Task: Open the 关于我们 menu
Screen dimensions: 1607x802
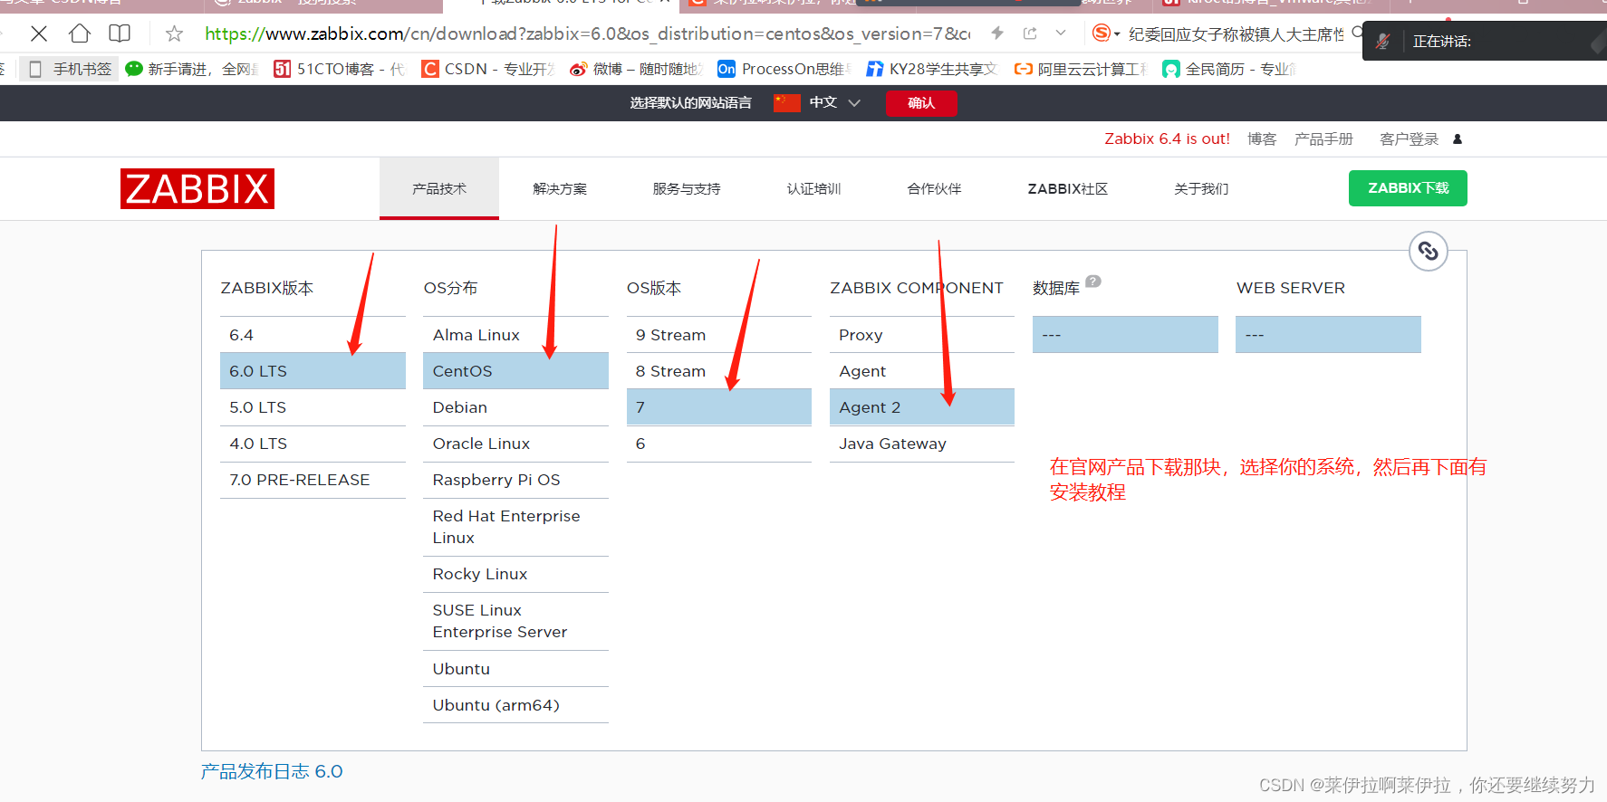Action: pos(1201,188)
